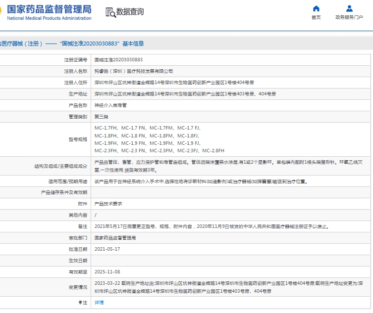
Task: Click the home icon 首页
Action: coord(316,8)
